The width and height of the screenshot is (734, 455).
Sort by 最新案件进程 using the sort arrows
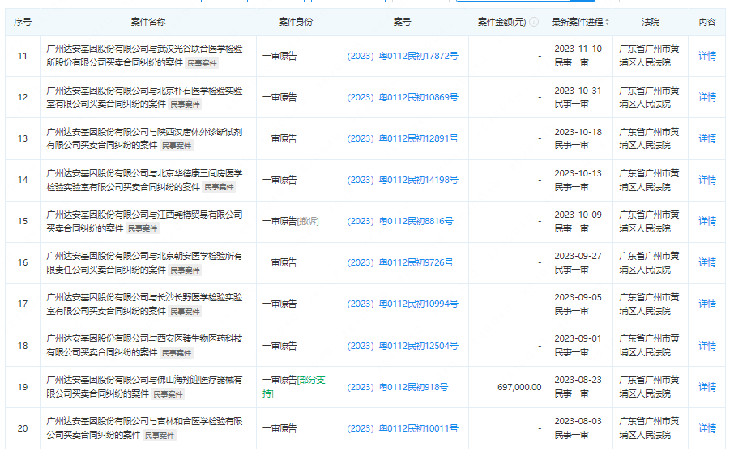608,22
